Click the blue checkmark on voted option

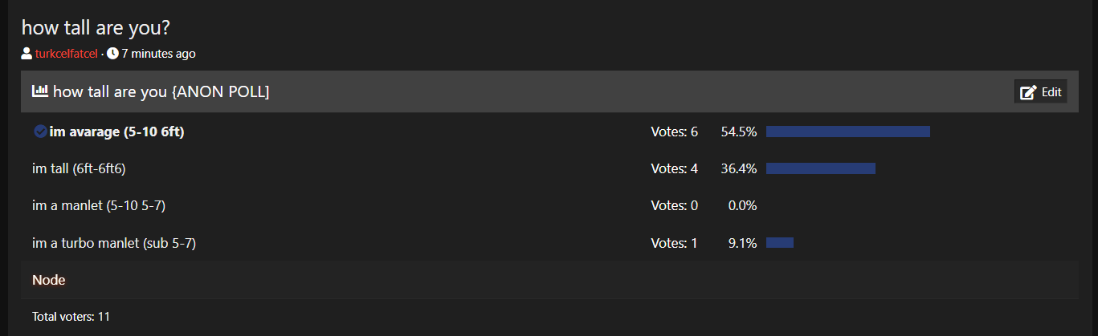pyautogui.click(x=40, y=132)
